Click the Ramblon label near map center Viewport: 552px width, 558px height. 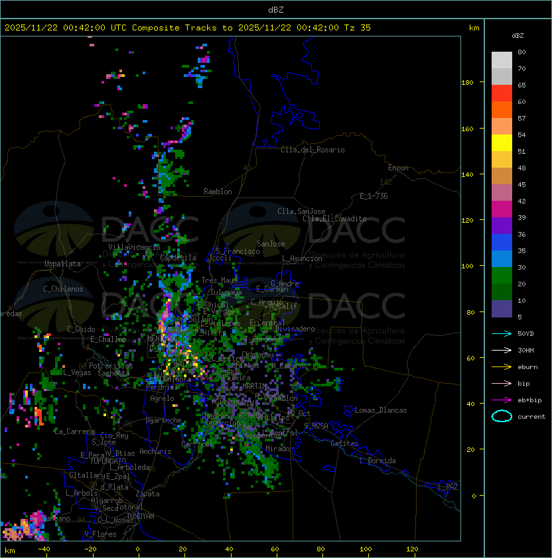click(x=218, y=192)
